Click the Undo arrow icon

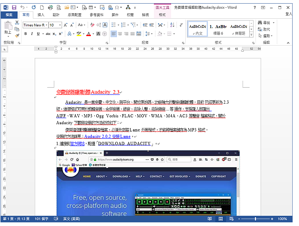pyautogui.click(x=22, y=7)
